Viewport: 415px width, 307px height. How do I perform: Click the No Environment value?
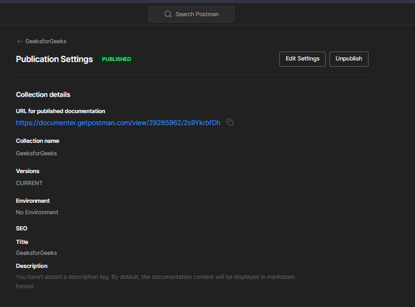point(37,212)
